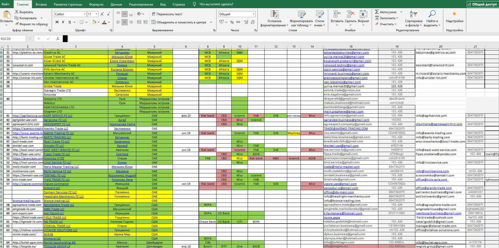Viewport: 499px width, 248px height.
Task: Open link edvardasbaturinas@gmail.com
Action: (346, 53)
